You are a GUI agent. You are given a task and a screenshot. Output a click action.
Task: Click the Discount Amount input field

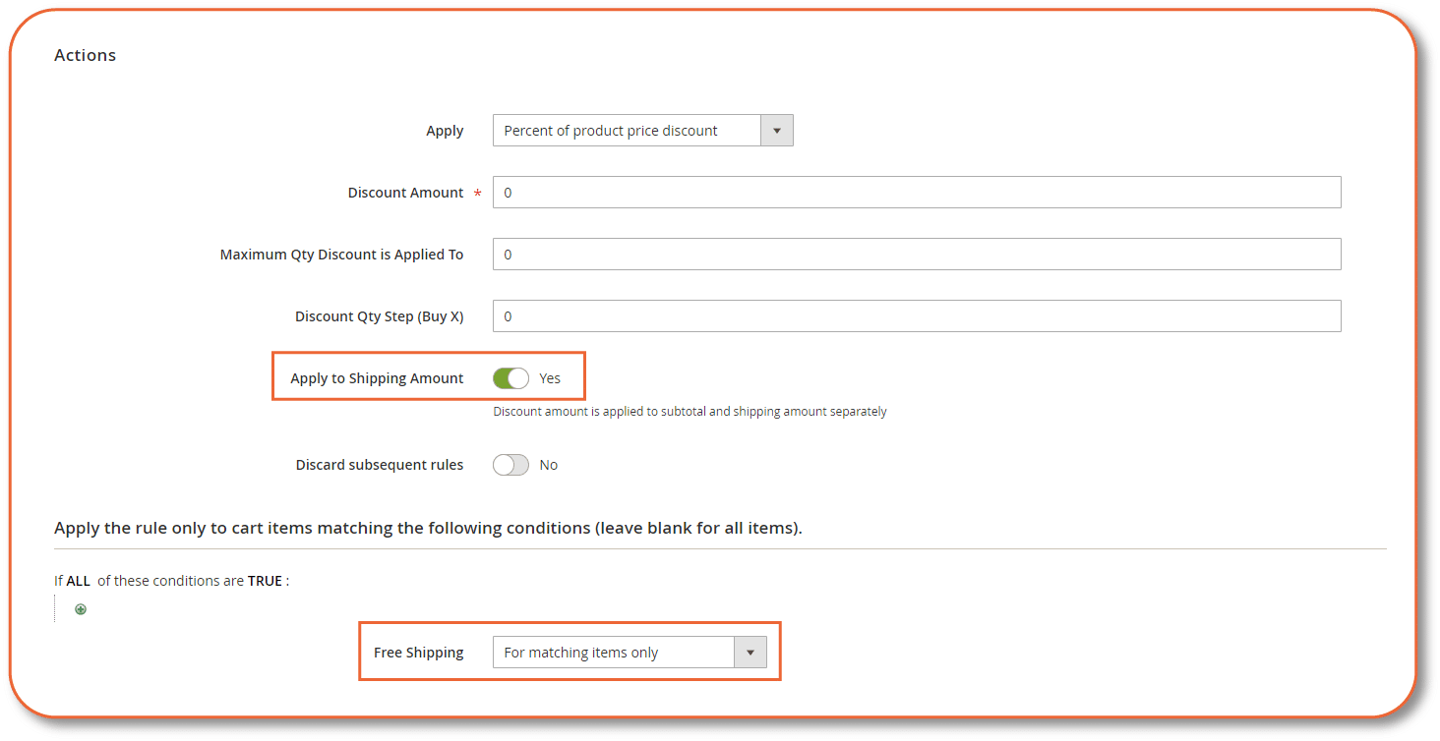point(917,193)
